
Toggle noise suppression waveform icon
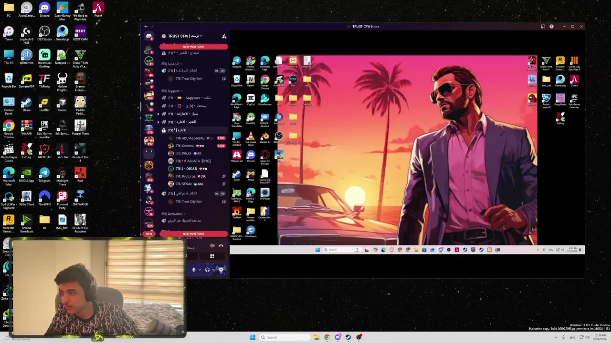[x=212, y=246]
